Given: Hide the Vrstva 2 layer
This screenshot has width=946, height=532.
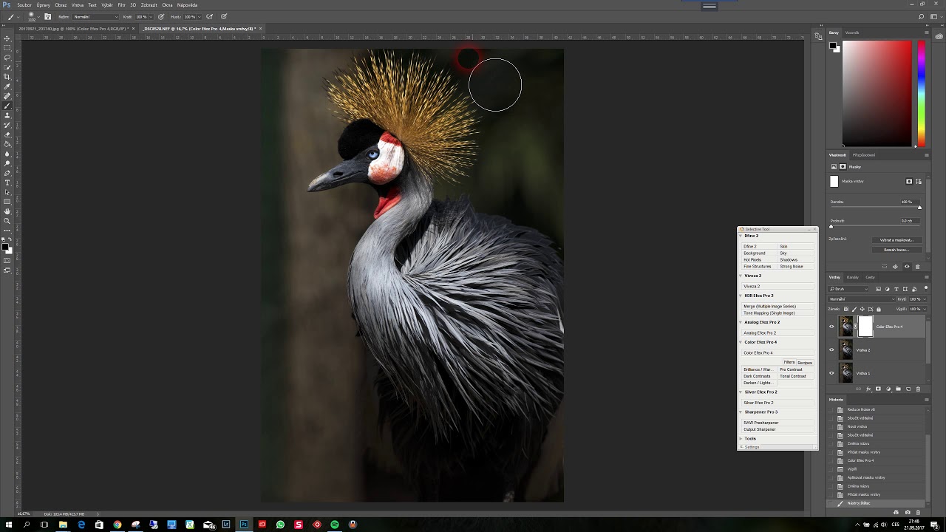Looking at the screenshot, I should tap(831, 349).
